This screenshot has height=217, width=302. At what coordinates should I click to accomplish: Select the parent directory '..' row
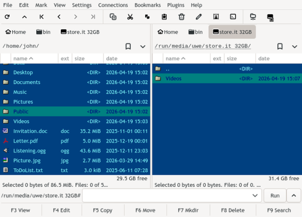tap(227, 69)
